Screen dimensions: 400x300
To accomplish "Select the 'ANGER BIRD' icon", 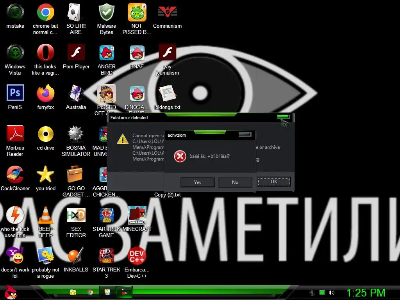I will pyautogui.click(x=106, y=53).
